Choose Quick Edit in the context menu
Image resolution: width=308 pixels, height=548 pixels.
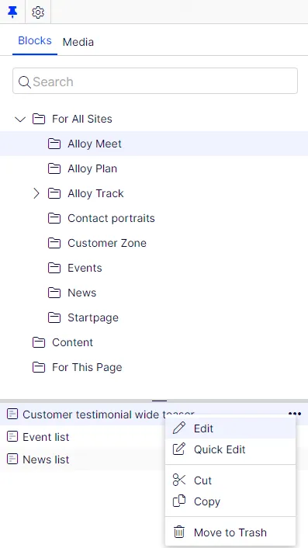coord(230,449)
